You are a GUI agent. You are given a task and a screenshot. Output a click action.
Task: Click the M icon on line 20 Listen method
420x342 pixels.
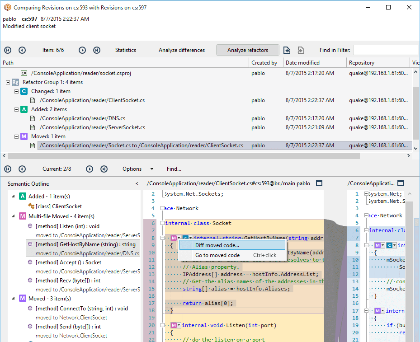[x=174, y=325]
